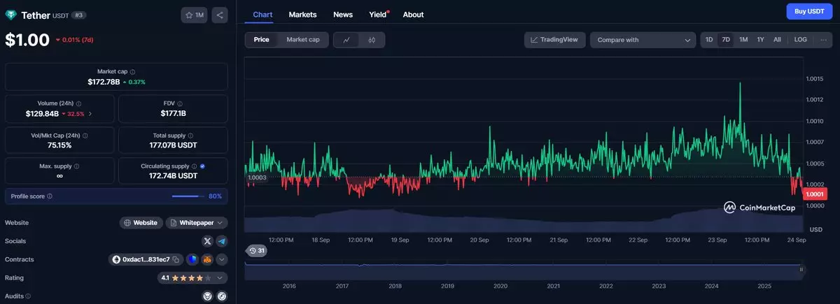Click the Ethereum icon in contract chip

117,259
